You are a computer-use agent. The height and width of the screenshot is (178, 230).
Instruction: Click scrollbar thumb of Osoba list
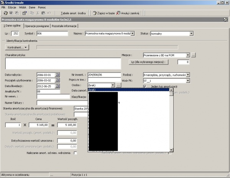[171, 94]
